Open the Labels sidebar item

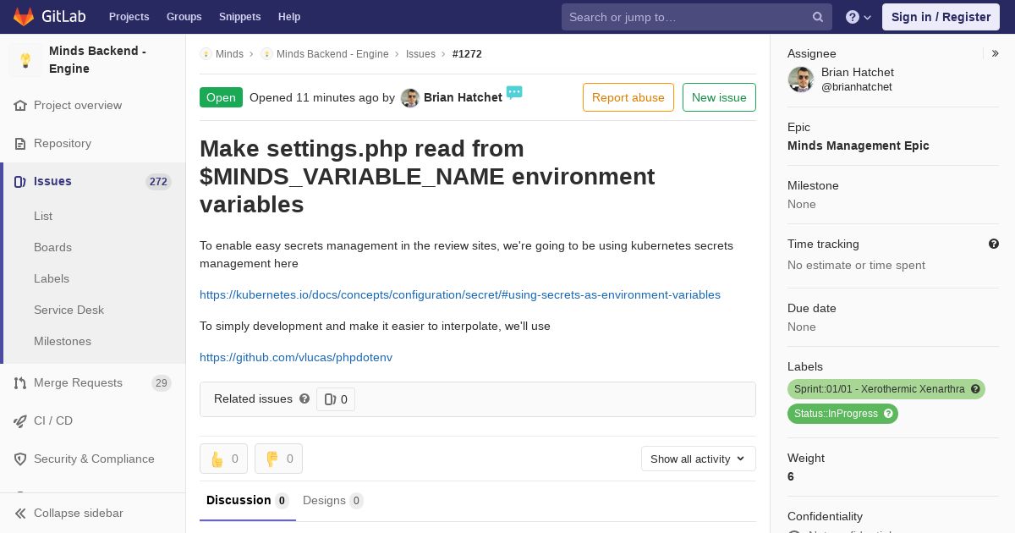coord(52,278)
